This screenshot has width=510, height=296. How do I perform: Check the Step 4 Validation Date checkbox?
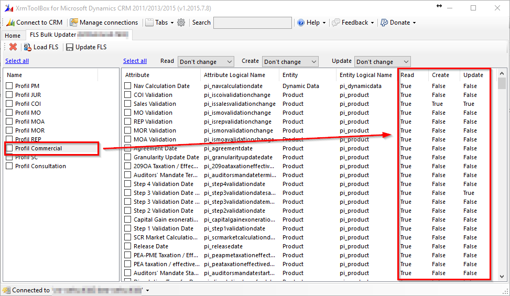(x=128, y=183)
